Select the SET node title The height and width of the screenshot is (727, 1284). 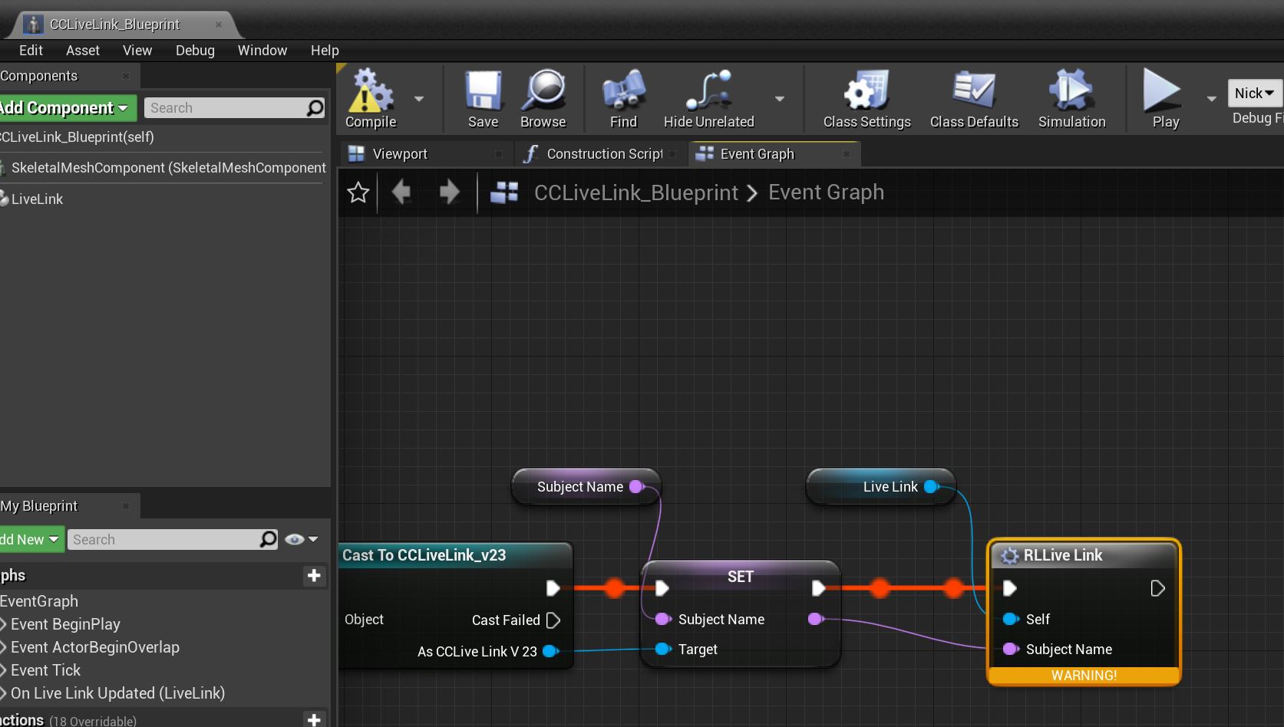(741, 577)
